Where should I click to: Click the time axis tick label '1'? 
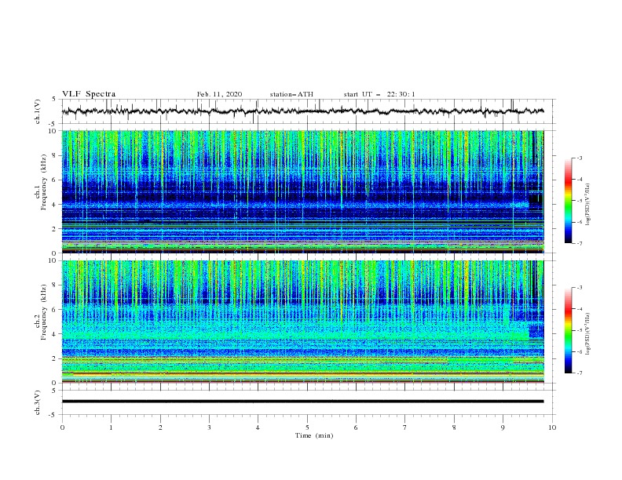[111, 427]
